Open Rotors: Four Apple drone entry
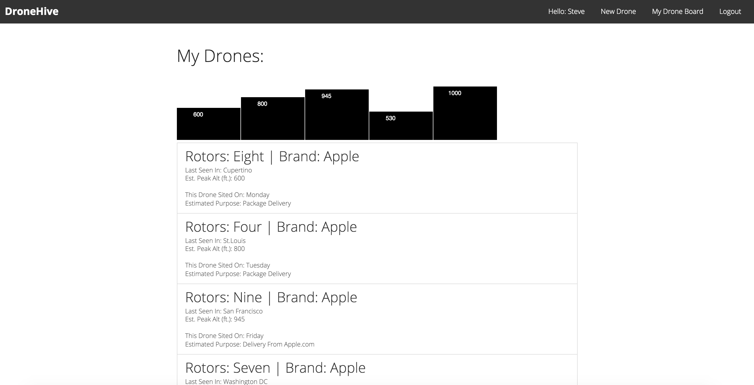The width and height of the screenshot is (754, 385). click(271, 227)
